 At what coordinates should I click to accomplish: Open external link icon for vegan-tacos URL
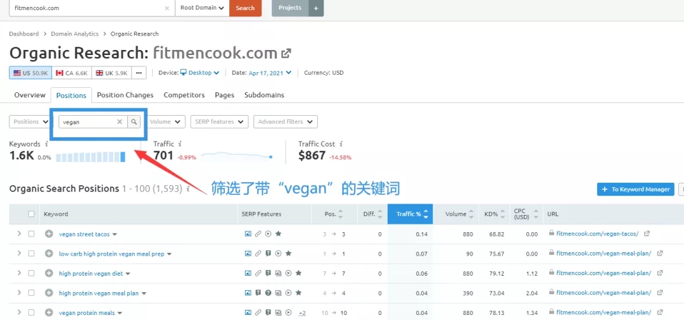647,234
